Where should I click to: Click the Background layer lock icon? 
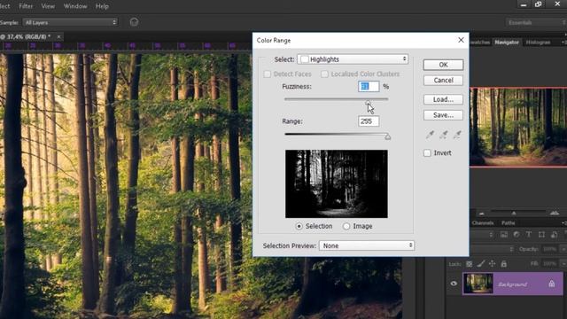coord(551,284)
